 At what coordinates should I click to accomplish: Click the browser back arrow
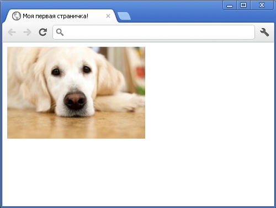pyautogui.click(x=12, y=32)
